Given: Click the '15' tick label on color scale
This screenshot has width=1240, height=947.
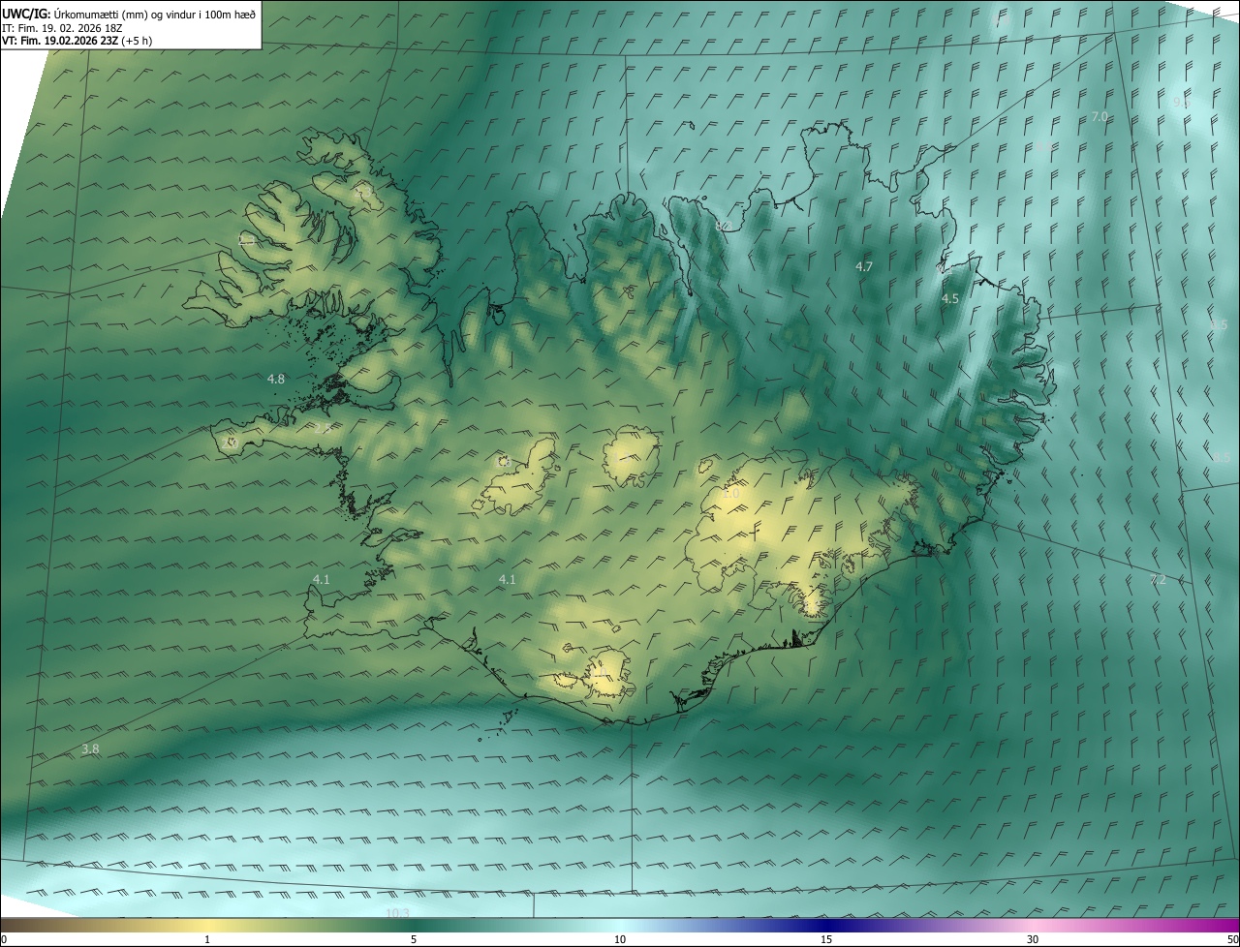Looking at the screenshot, I should (x=826, y=939).
